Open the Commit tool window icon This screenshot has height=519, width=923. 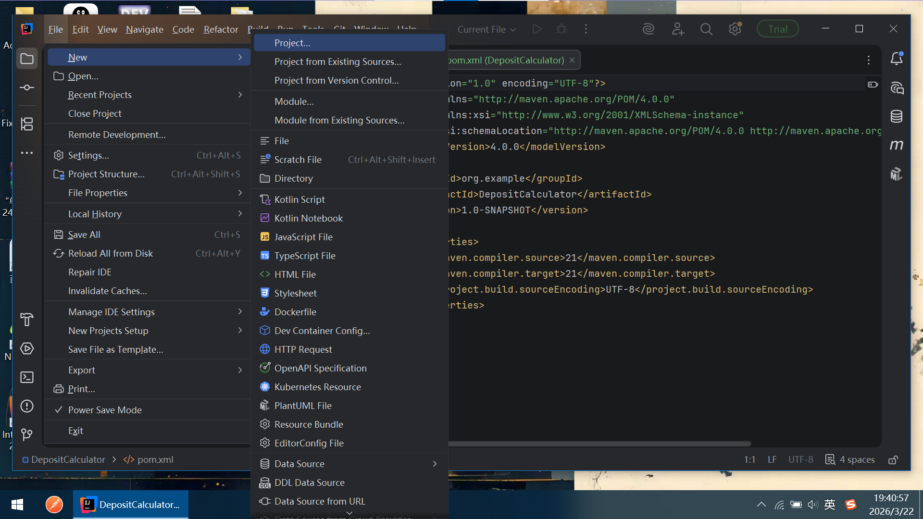click(x=27, y=87)
